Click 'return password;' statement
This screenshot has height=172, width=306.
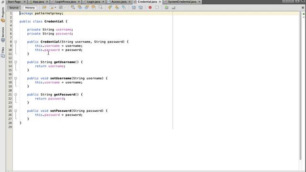50,98
